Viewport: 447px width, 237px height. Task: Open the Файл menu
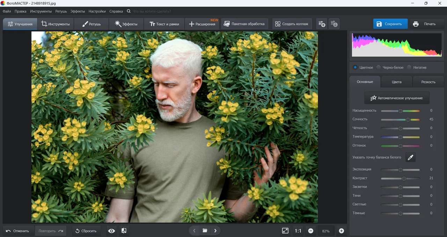click(7, 11)
